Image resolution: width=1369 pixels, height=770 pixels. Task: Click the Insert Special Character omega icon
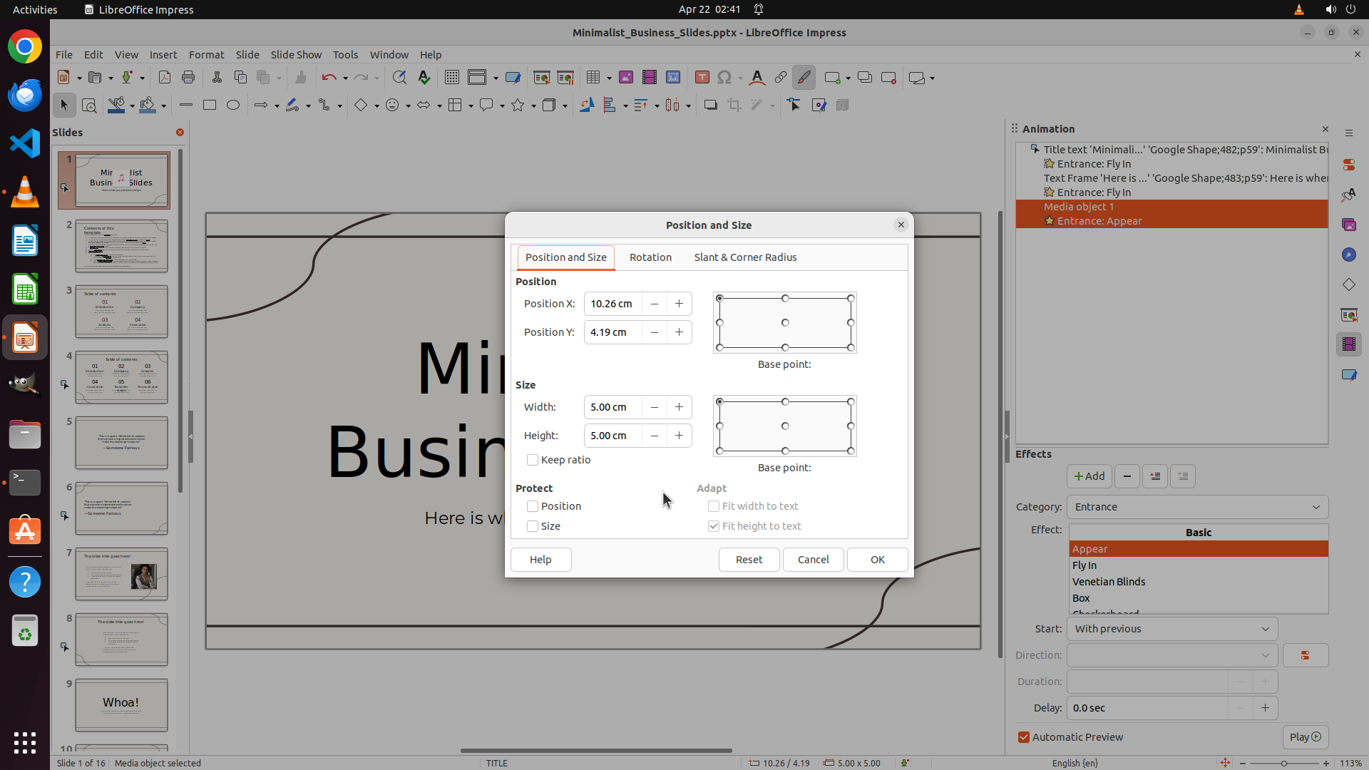[724, 78]
